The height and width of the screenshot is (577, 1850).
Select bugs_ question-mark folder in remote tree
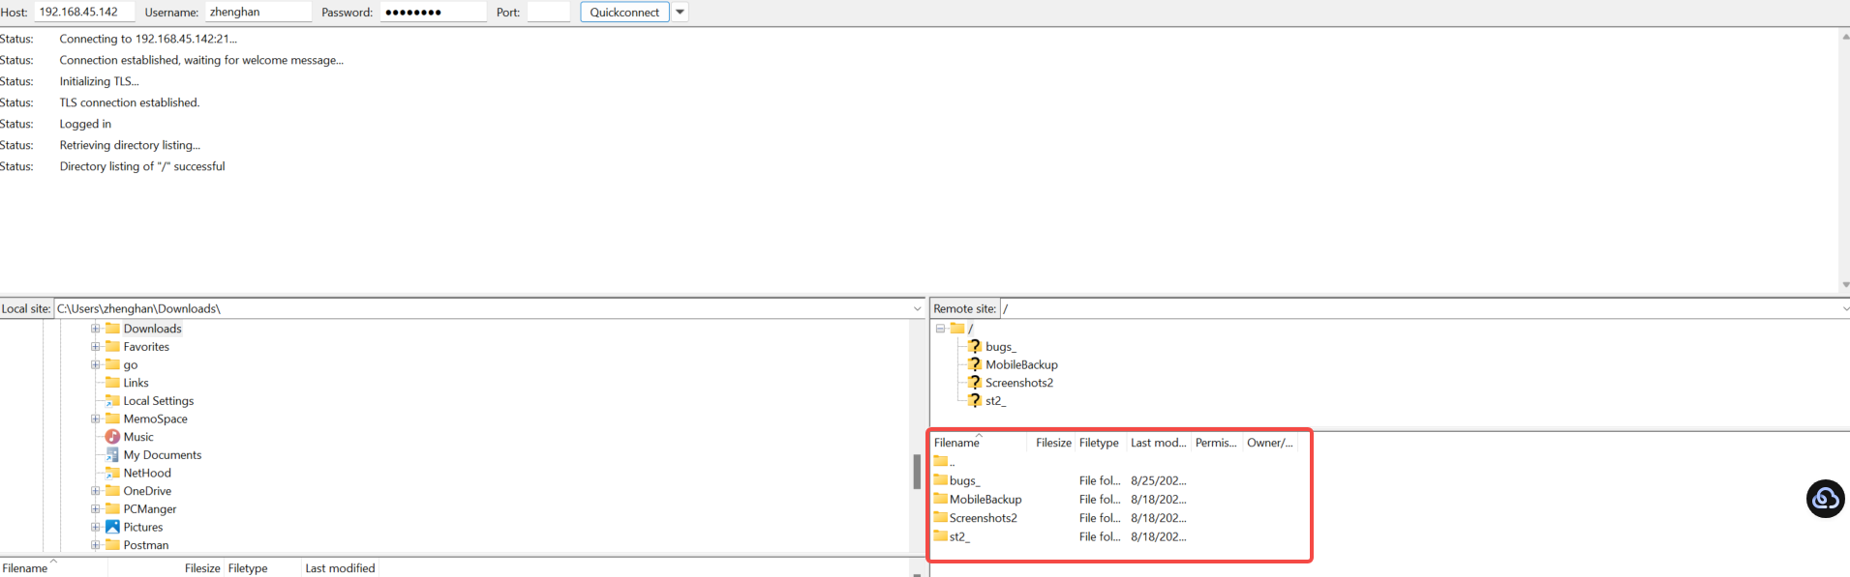coord(975,346)
